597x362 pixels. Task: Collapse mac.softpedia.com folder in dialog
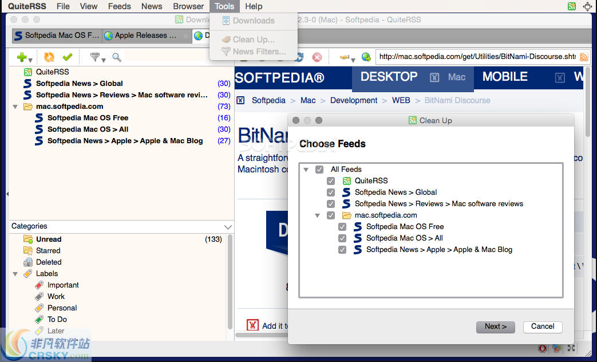pyautogui.click(x=318, y=215)
